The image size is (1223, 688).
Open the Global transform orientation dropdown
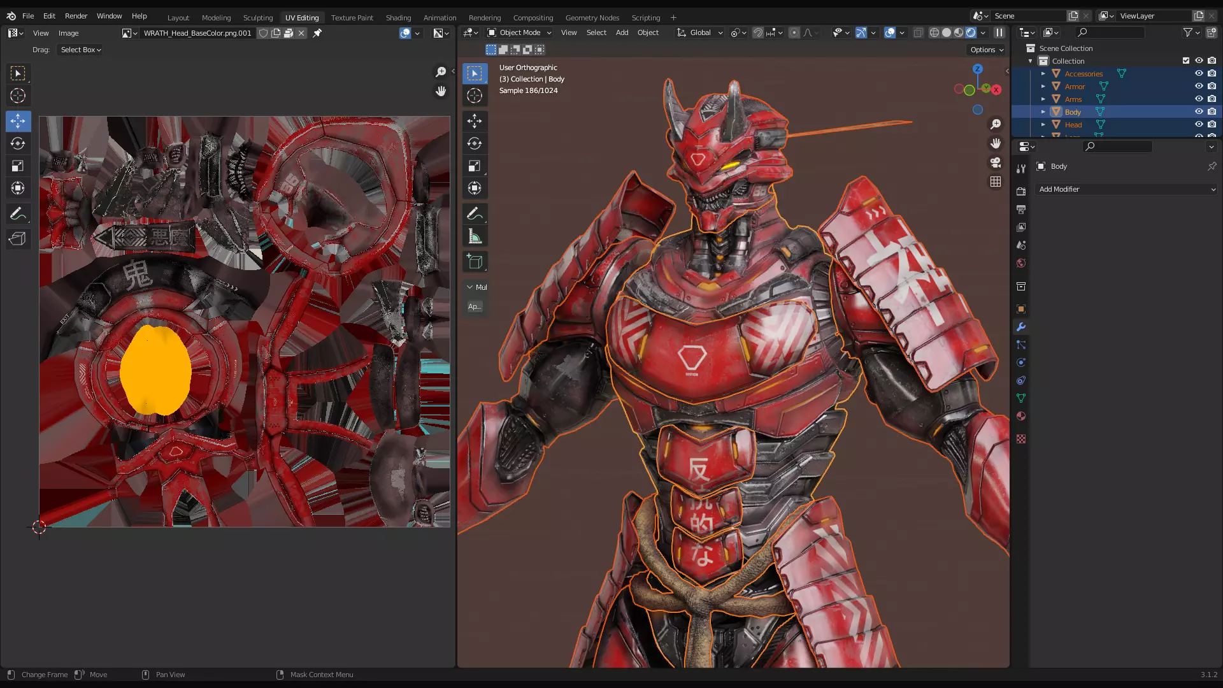point(699,32)
